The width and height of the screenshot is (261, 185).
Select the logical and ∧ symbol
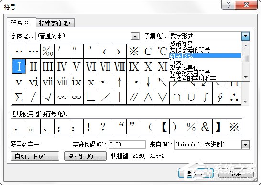[148, 97]
